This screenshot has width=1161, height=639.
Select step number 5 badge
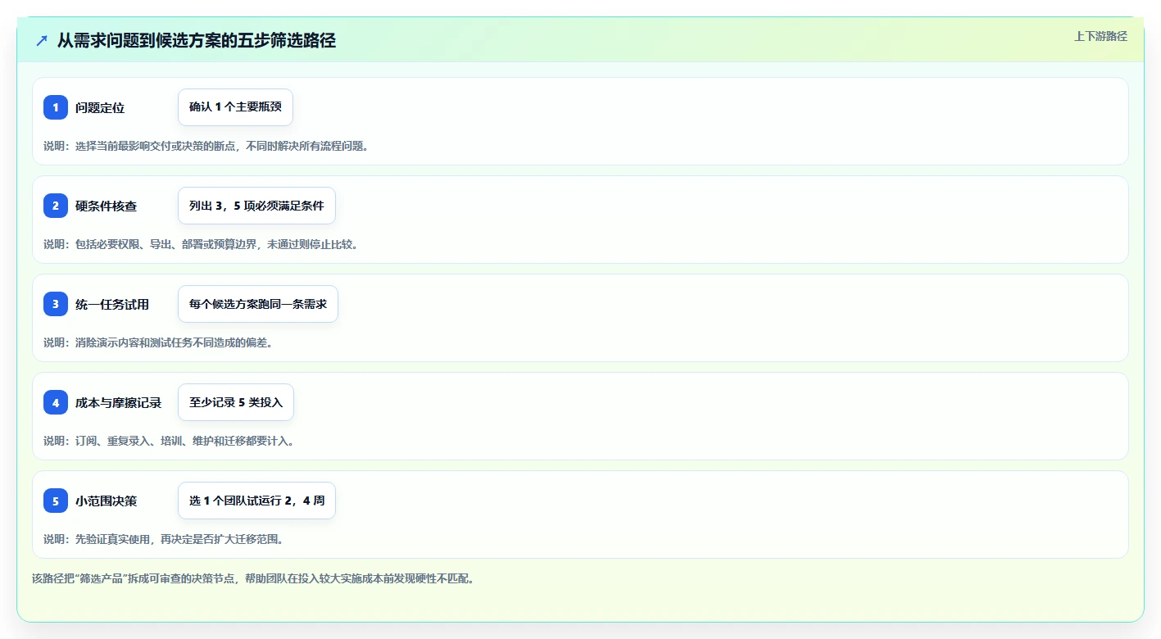[56, 501]
